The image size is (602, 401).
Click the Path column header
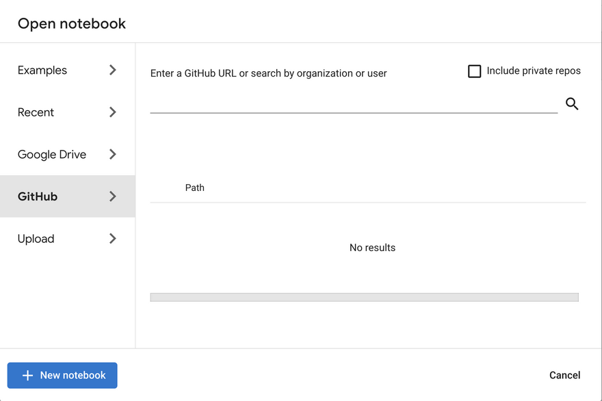click(x=195, y=187)
